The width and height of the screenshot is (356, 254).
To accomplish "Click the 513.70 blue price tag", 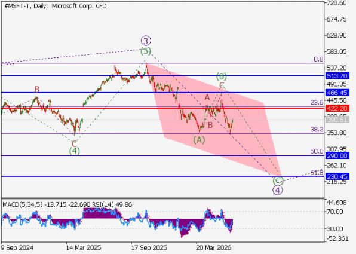I will point(337,76).
